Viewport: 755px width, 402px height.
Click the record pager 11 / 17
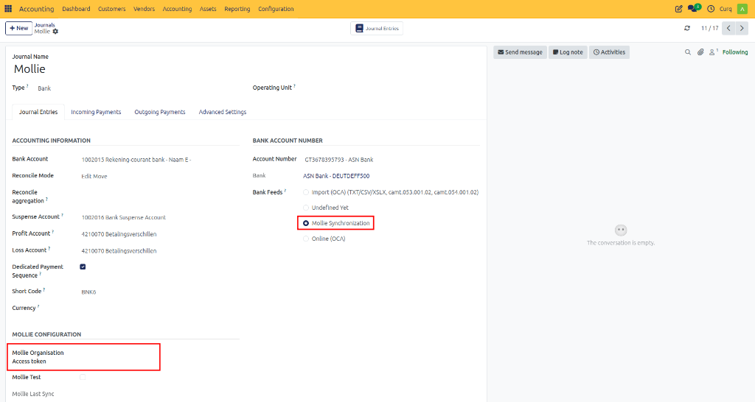point(709,29)
